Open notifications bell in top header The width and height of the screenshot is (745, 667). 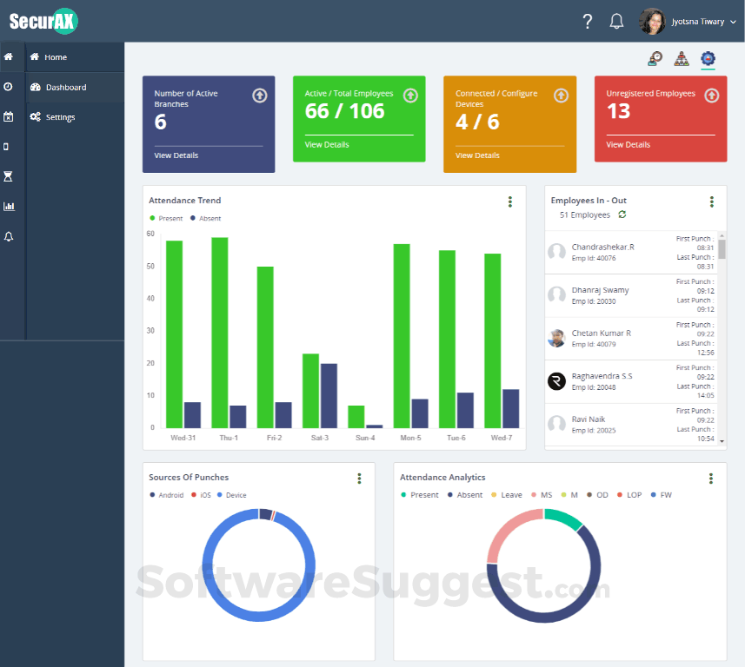pyautogui.click(x=616, y=22)
